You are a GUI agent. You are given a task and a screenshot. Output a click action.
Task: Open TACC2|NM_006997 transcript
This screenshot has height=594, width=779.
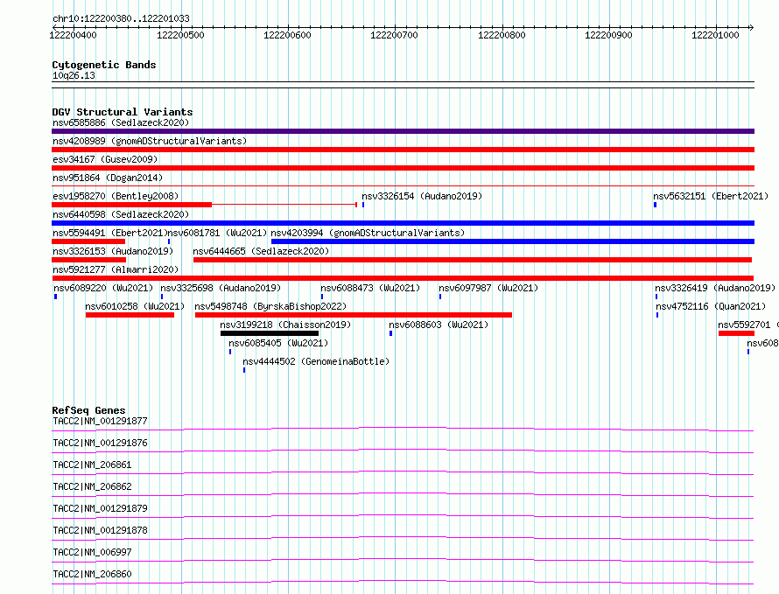point(92,552)
